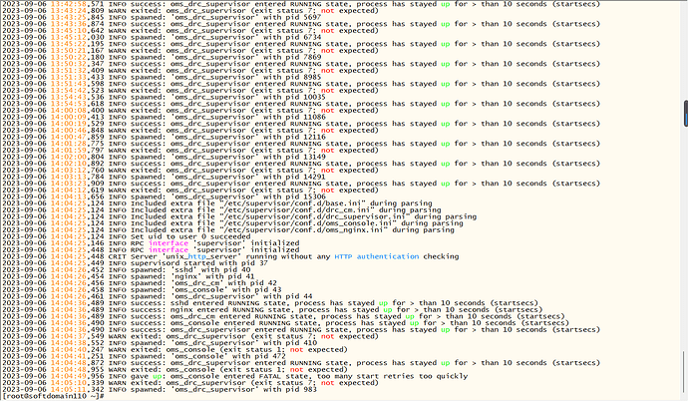Viewport: 688px width, 401px height.
Task: Click 'oms_console entered RUNNING state' line
Action: point(285,323)
